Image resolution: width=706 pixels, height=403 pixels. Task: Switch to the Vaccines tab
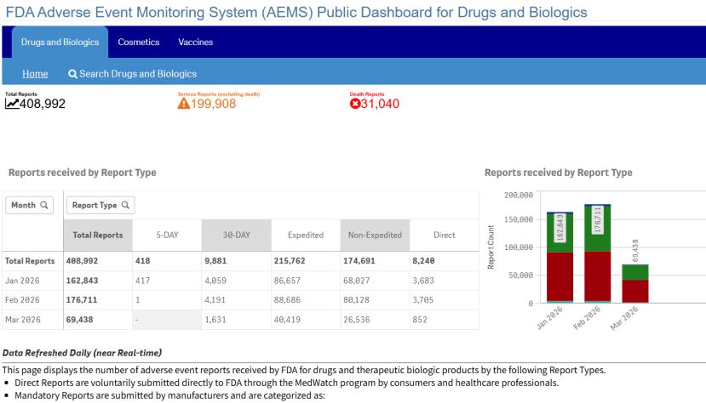(x=195, y=42)
